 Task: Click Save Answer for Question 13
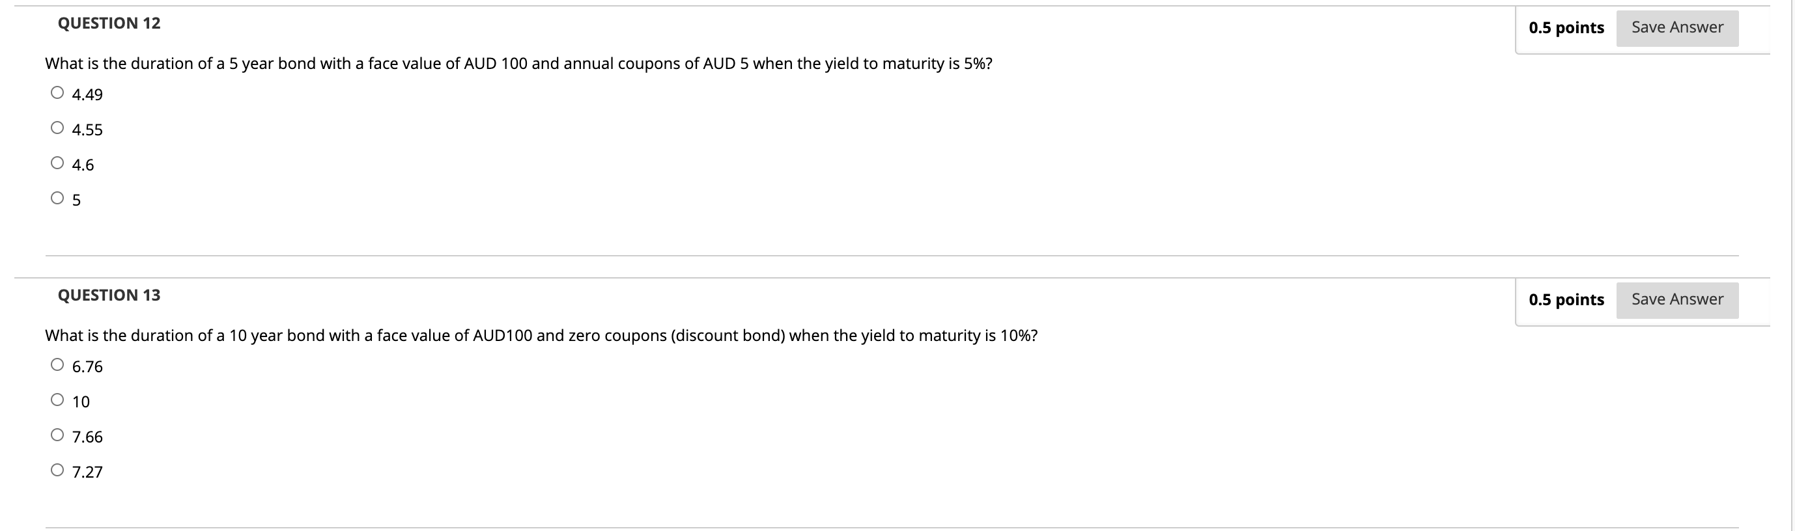tap(1677, 299)
